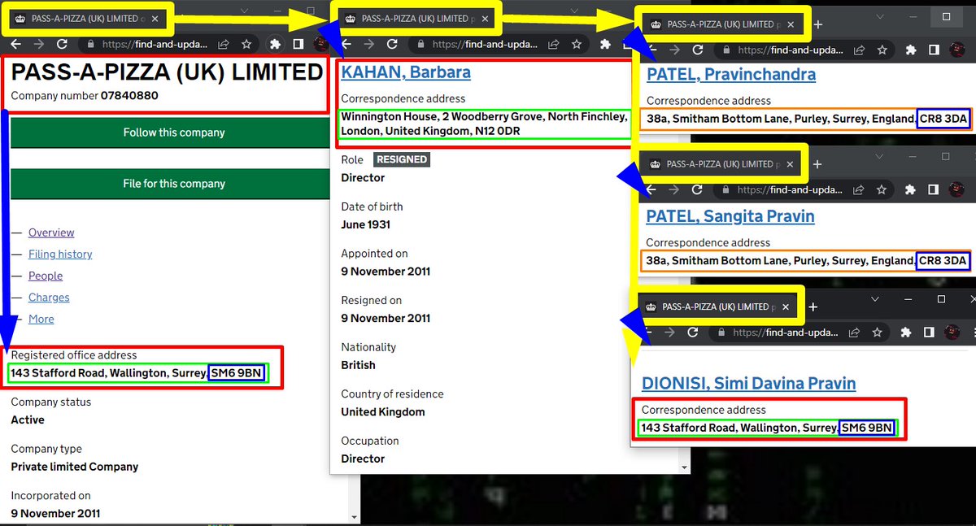Reload the Dionisi window page
Image resolution: width=976 pixels, height=526 pixels.
click(x=693, y=333)
